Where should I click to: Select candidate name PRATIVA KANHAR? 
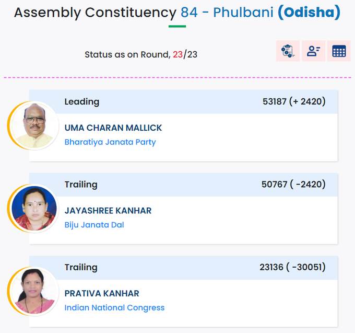pos(102,293)
